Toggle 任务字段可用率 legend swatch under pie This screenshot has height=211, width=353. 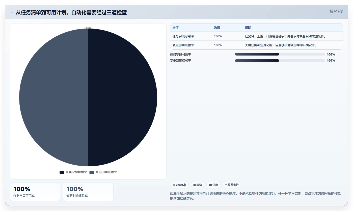coord(62,172)
